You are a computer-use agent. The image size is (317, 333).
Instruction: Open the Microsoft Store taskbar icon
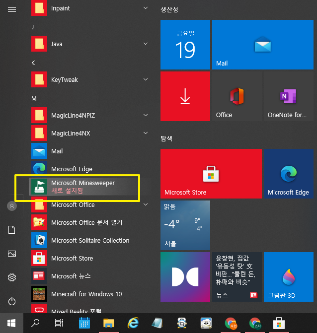pyautogui.click(x=279, y=323)
